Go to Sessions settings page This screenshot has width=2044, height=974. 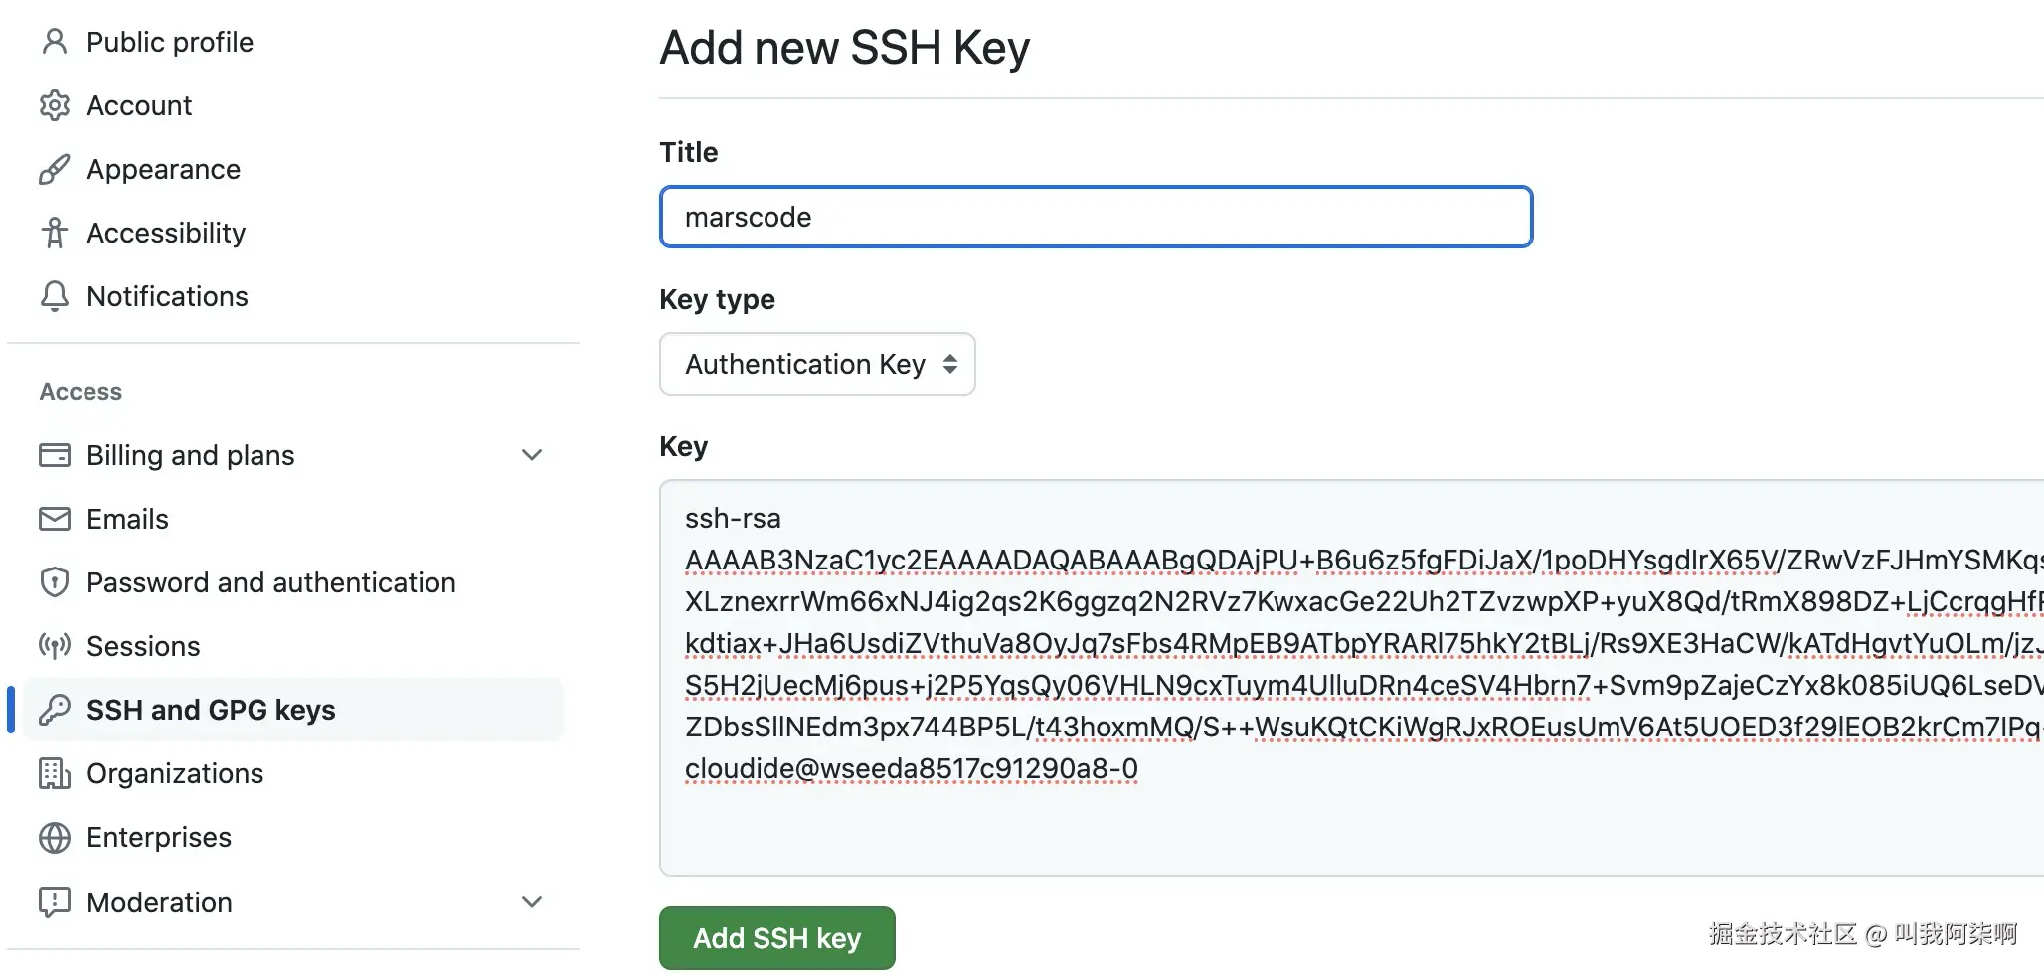click(143, 646)
